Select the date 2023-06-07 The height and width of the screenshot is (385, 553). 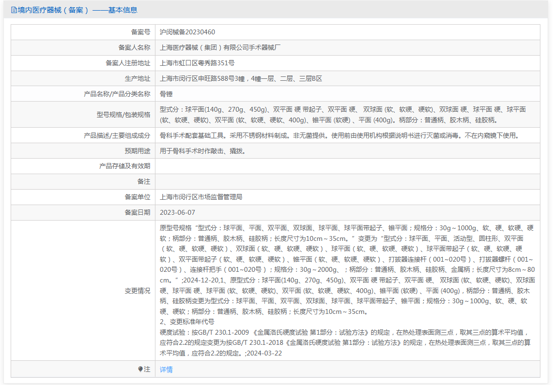[x=177, y=212]
